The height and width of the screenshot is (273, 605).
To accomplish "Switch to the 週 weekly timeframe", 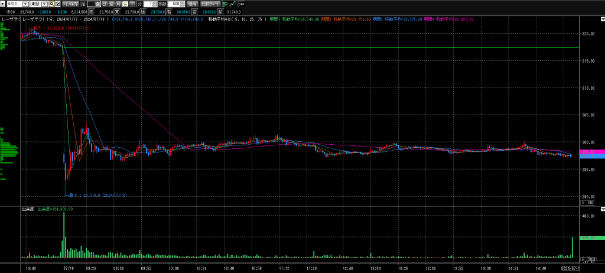I will pyautogui.click(x=111, y=4).
